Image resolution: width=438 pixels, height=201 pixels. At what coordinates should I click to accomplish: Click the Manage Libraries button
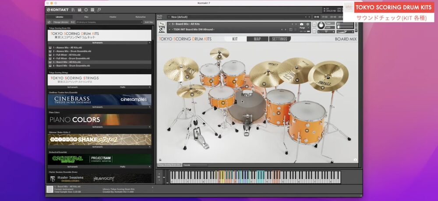[x=60, y=22]
